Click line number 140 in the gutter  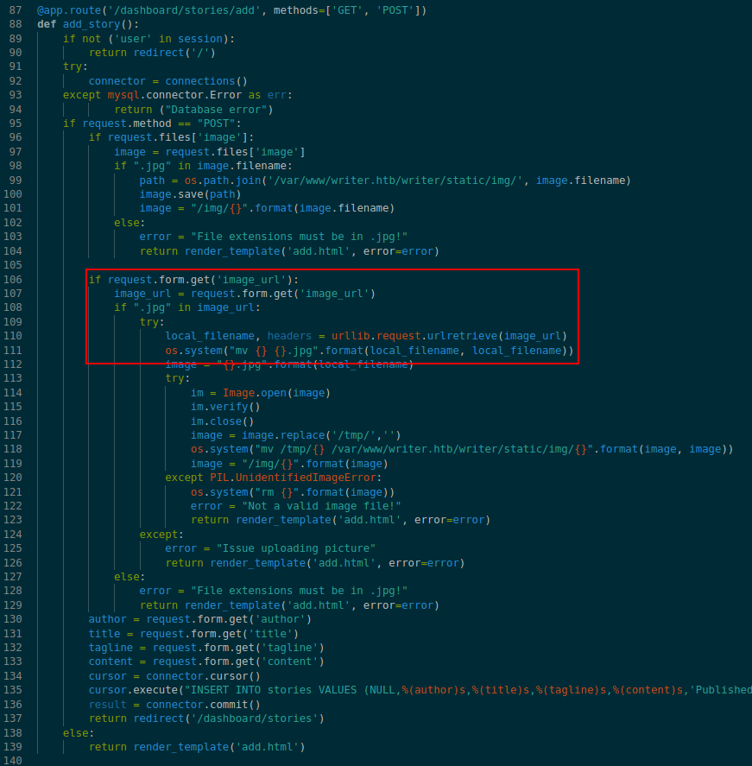pyautogui.click(x=15, y=761)
